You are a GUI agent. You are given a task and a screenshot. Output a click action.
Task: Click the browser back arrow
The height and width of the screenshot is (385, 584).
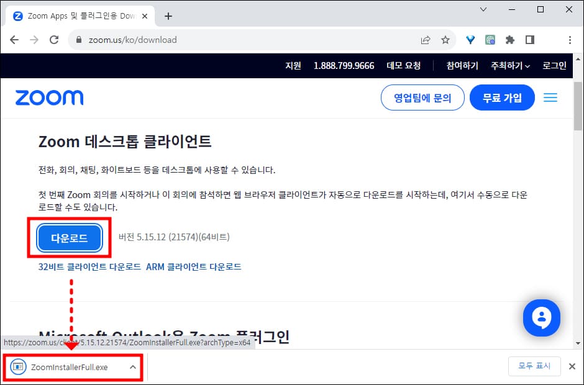pos(14,39)
